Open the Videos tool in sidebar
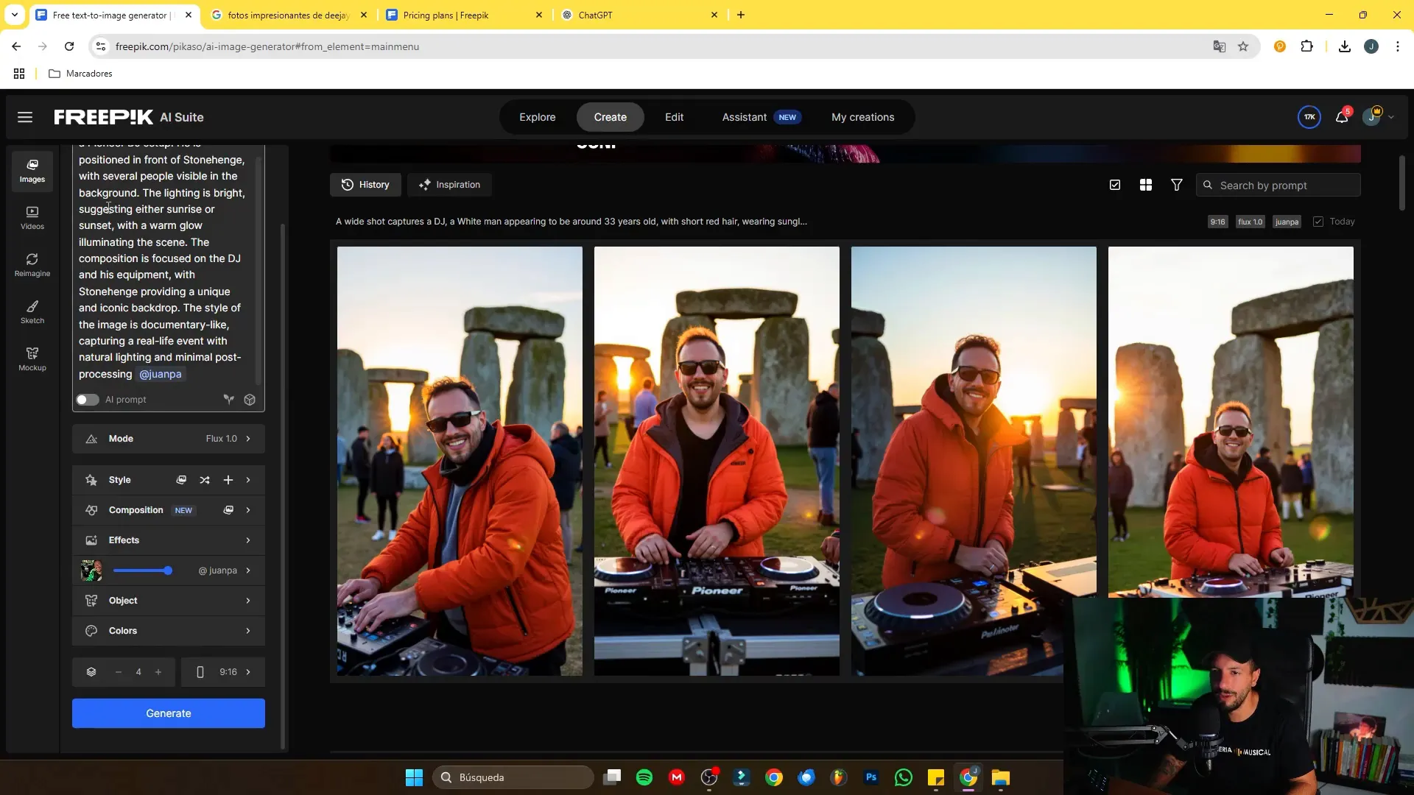This screenshot has width=1414, height=795. (32, 218)
